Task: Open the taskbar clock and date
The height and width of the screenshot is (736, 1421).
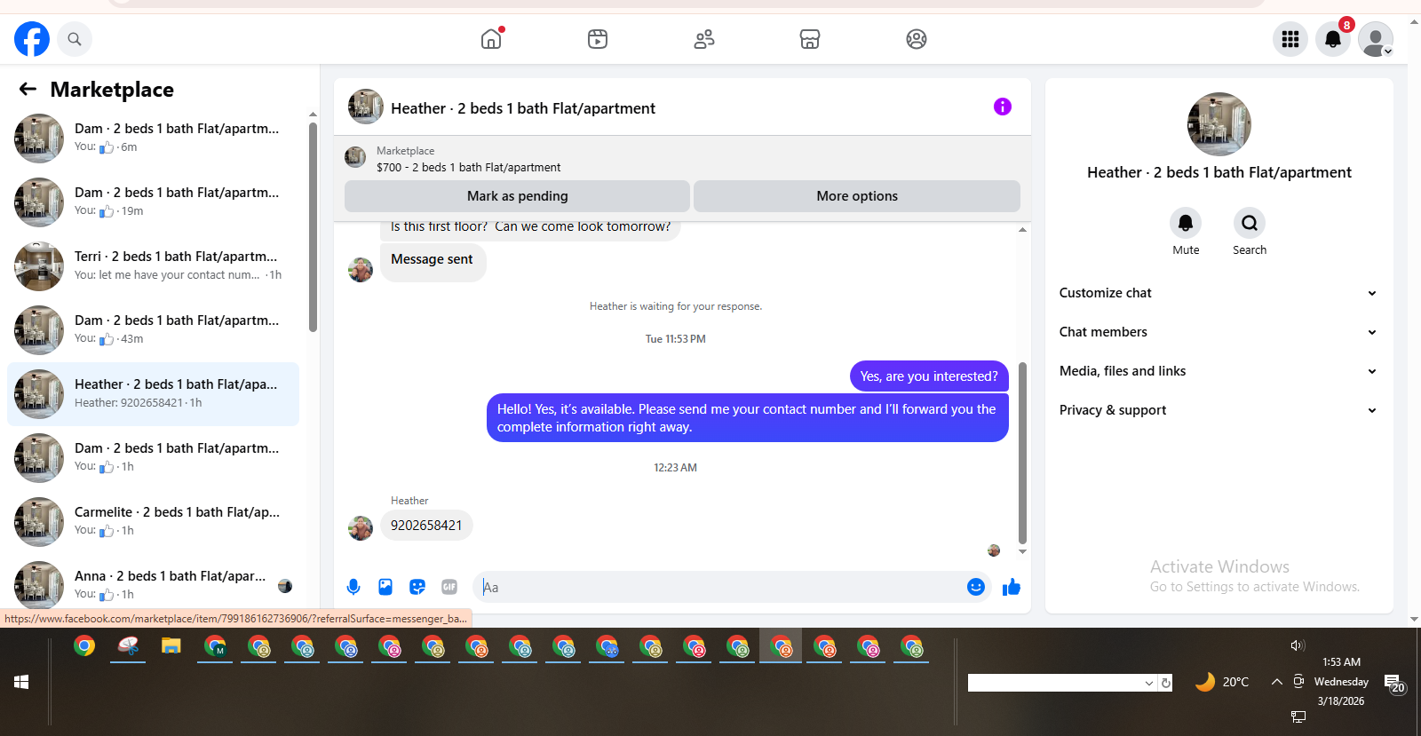Action: (1341, 682)
